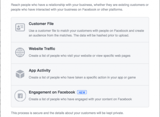The width and height of the screenshot is (160, 117).
Task: Click empty space right of App Activity title
Action: 99,71
